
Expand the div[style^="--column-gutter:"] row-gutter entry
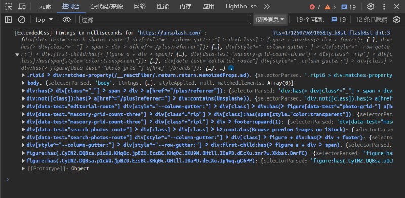pyautogui.click(x=24, y=145)
